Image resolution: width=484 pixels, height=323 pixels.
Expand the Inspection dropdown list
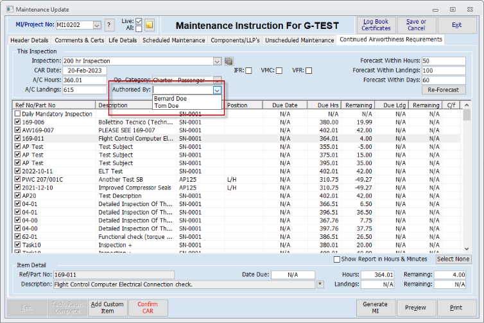pos(218,61)
